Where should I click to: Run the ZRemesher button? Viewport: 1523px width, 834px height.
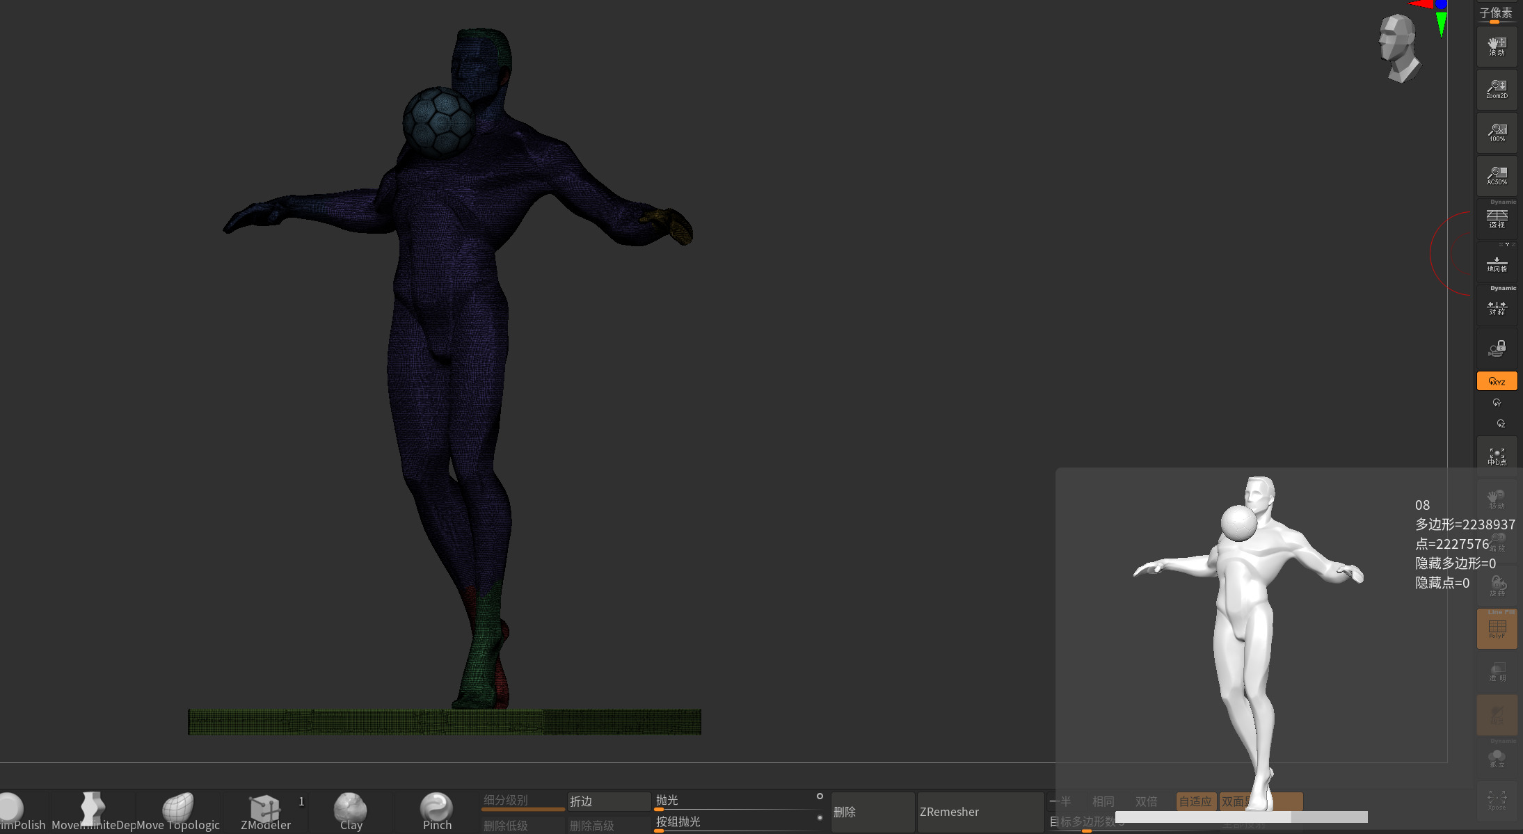tap(980, 812)
